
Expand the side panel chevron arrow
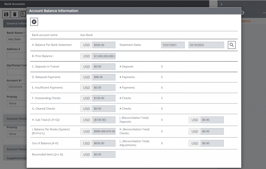221,4
